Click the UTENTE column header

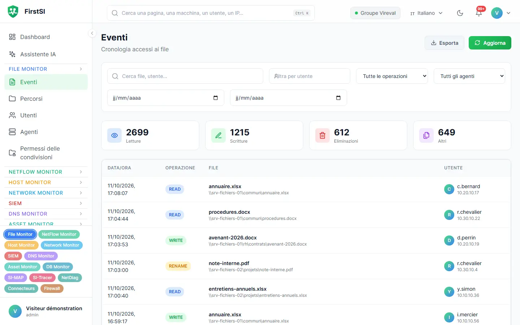coord(453,168)
